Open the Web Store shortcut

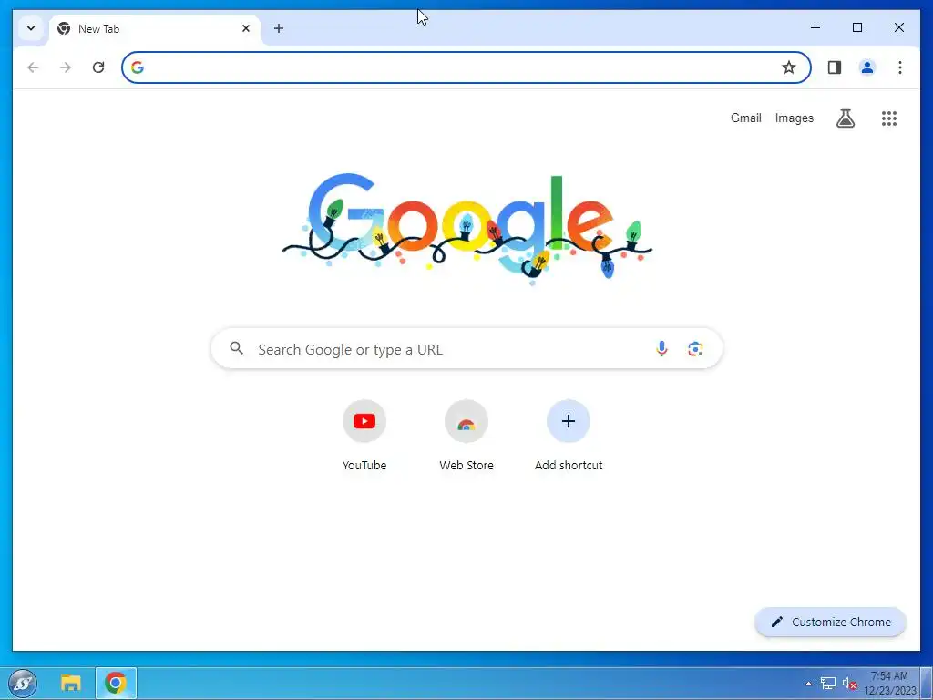466,435
